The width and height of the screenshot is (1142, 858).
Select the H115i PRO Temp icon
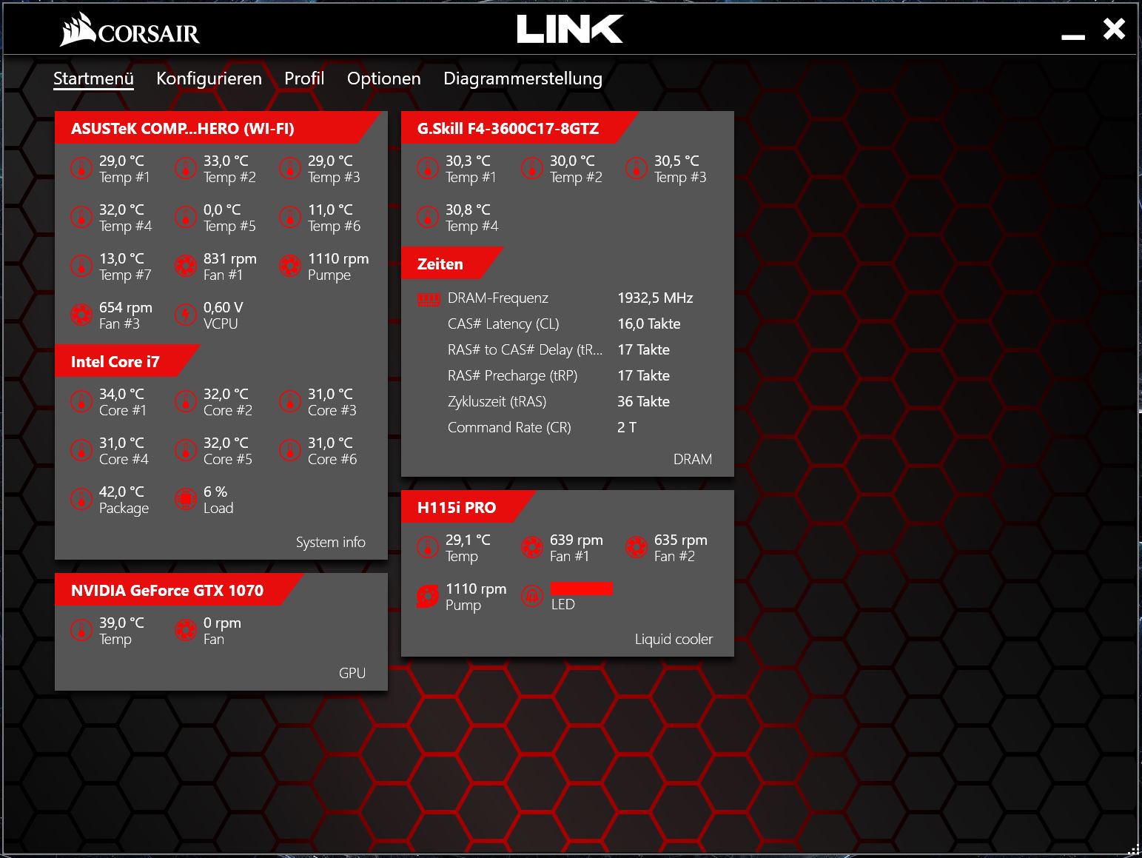pos(427,547)
